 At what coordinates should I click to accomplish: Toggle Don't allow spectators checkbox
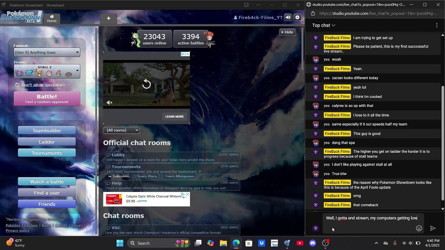coord(17,85)
